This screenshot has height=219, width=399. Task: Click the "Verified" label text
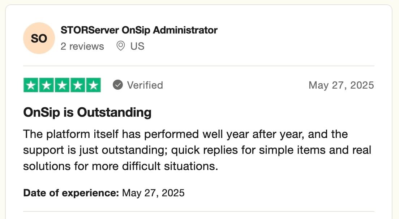click(145, 85)
